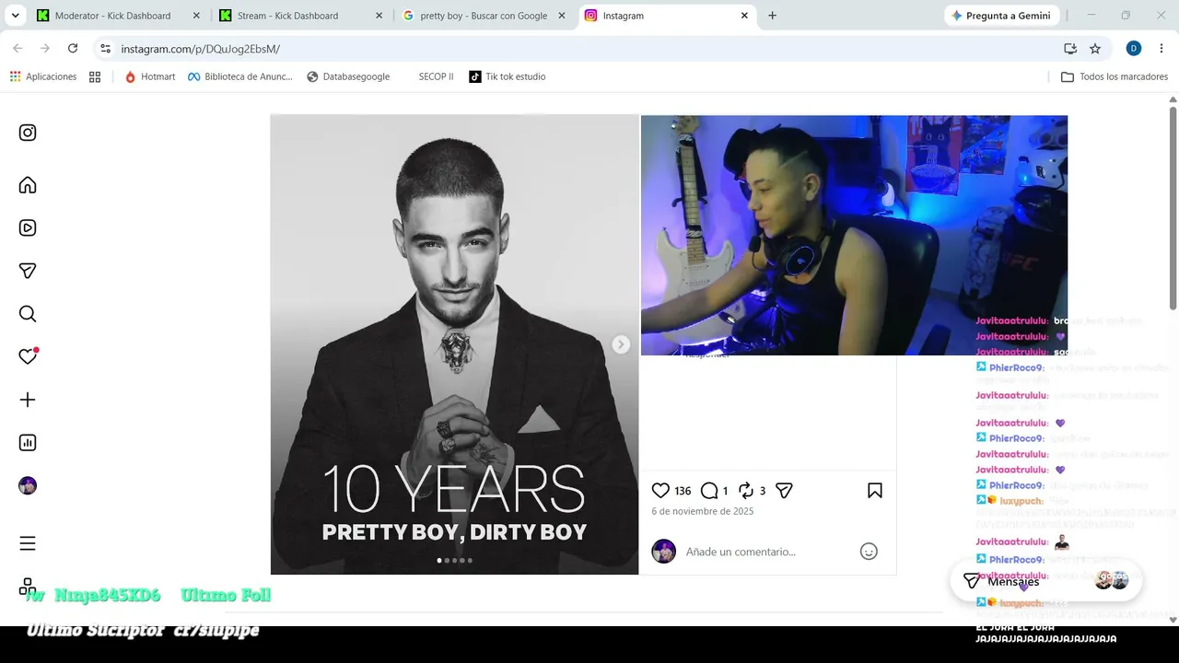
Task: Create a new post with plus icon
Action: coord(28,400)
